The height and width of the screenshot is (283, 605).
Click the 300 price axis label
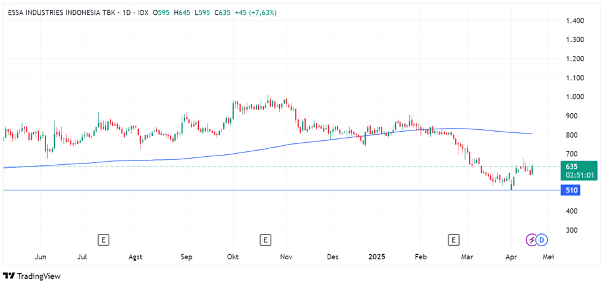pos(571,230)
